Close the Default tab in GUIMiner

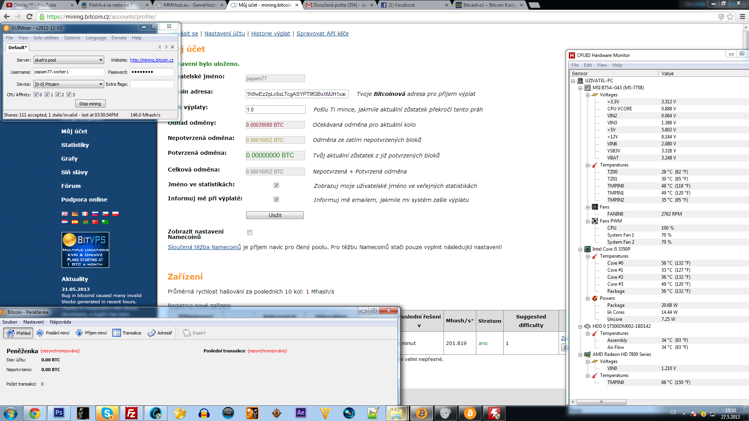pos(172,47)
